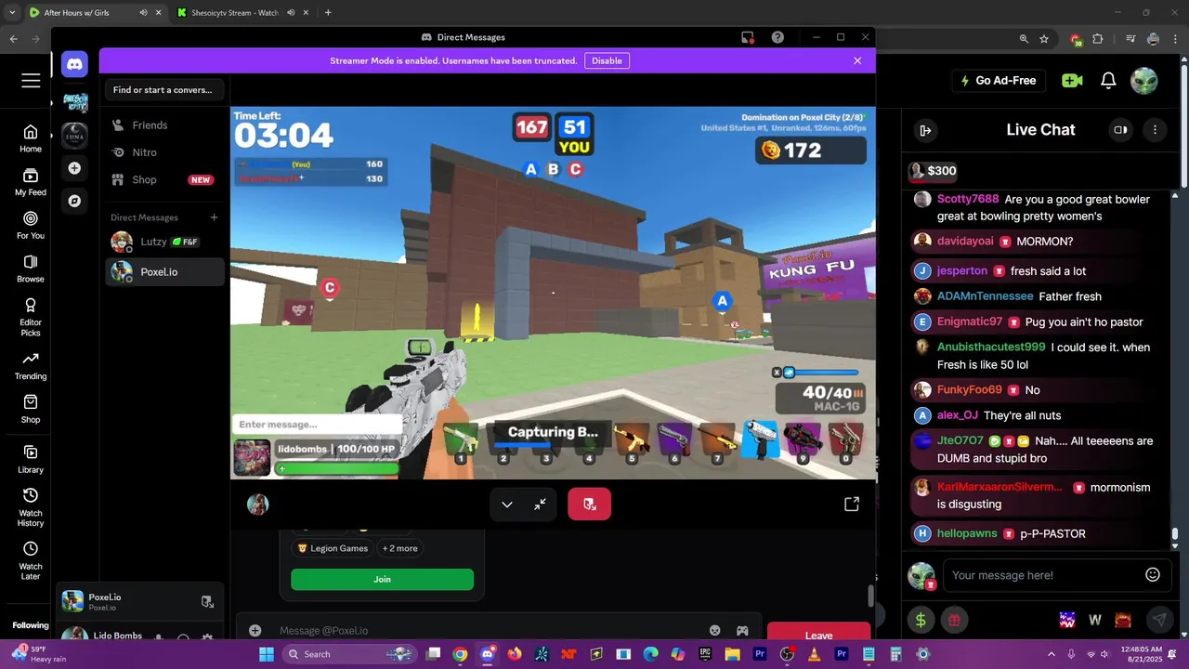The height and width of the screenshot is (669, 1189).
Task: Bookmark this page with the star
Action: click(x=1044, y=39)
